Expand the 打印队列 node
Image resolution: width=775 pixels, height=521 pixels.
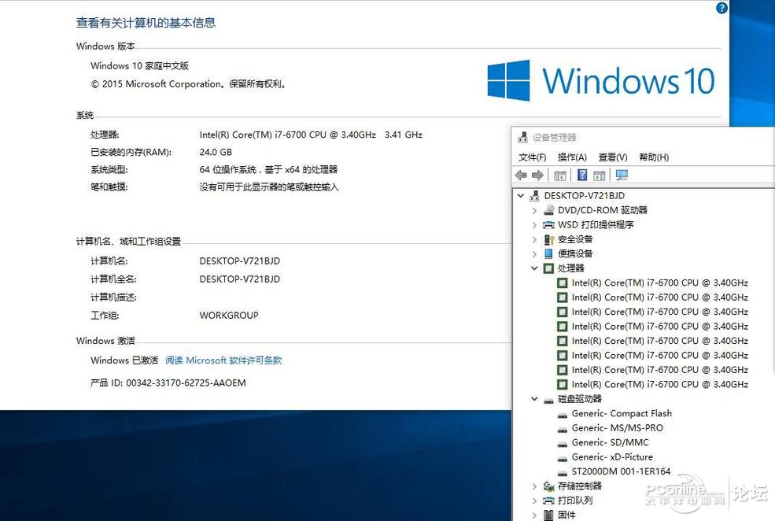pyautogui.click(x=534, y=501)
